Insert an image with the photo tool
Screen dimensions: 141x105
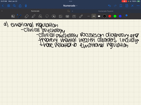(x=61, y=16)
